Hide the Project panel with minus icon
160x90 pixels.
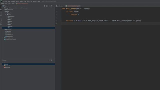pos(54,6)
